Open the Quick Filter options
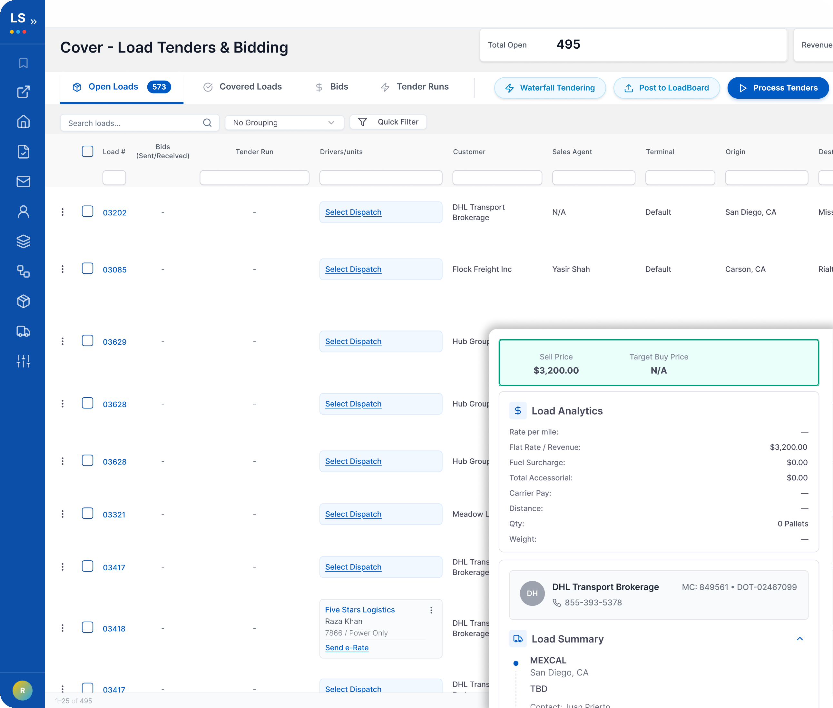 point(388,122)
